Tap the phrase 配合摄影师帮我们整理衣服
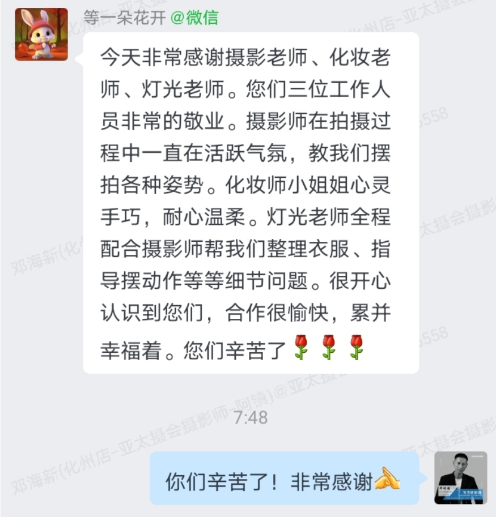This screenshot has height=517, width=496. point(224,249)
